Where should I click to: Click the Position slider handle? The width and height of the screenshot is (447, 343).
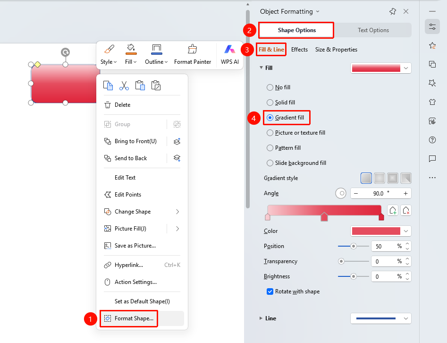coord(353,246)
